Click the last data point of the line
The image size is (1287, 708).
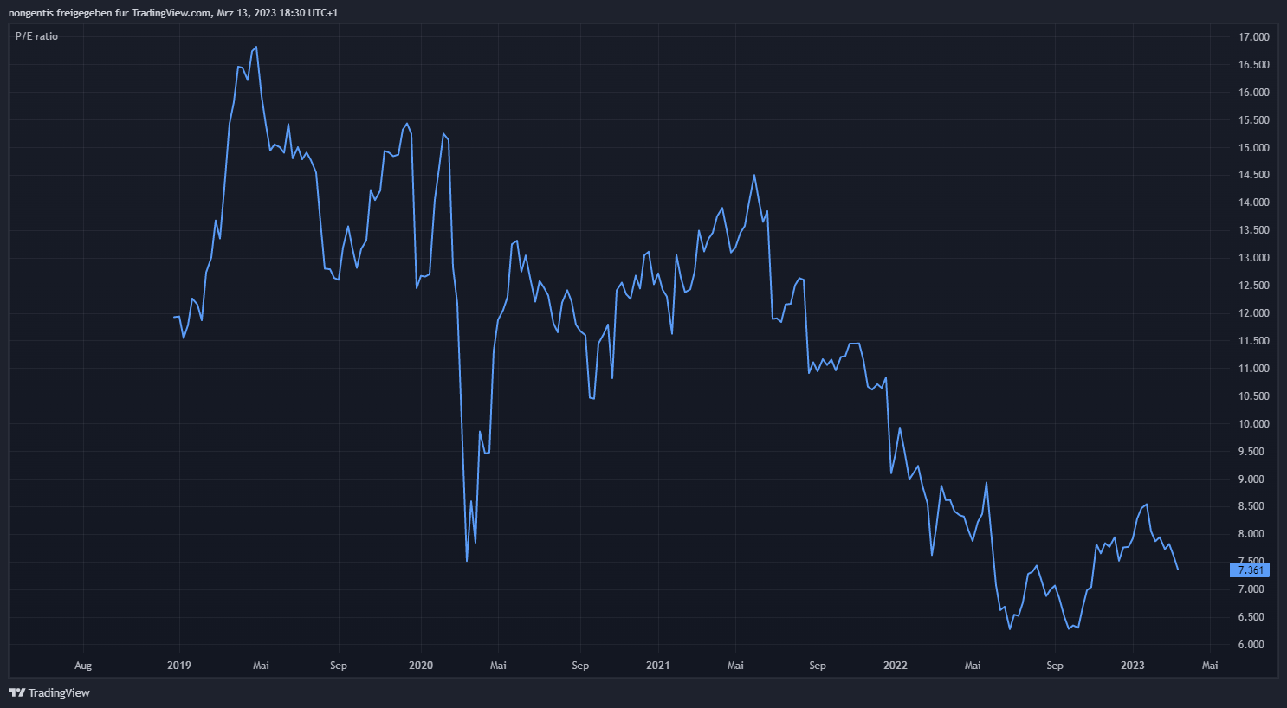coord(1178,569)
